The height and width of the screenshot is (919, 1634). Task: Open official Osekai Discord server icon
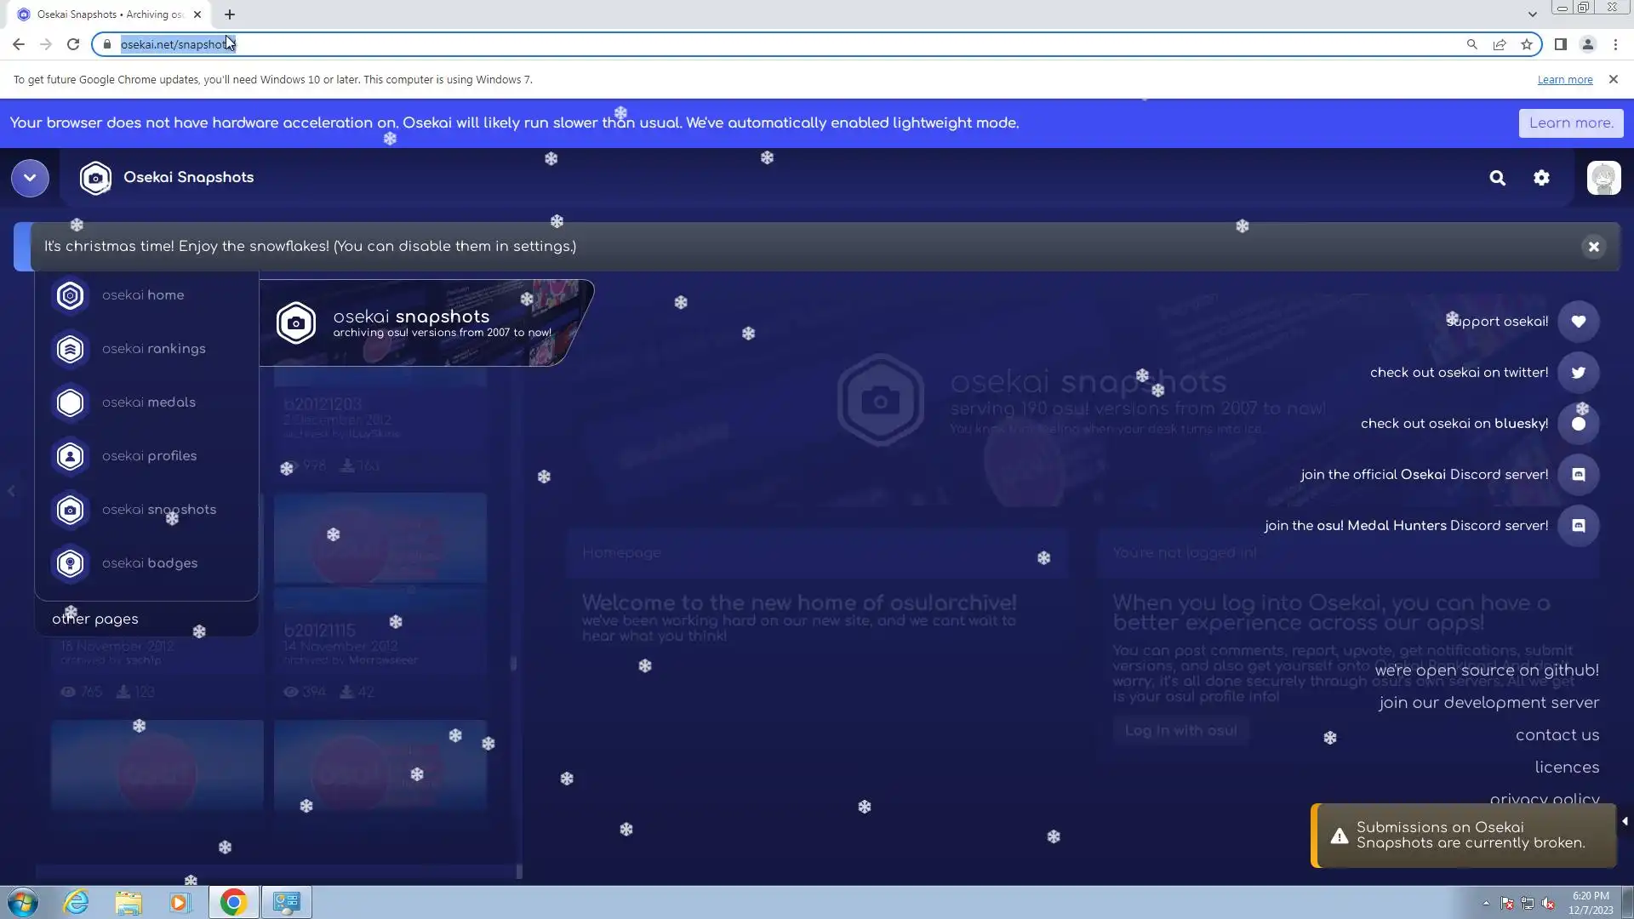point(1578,475)
